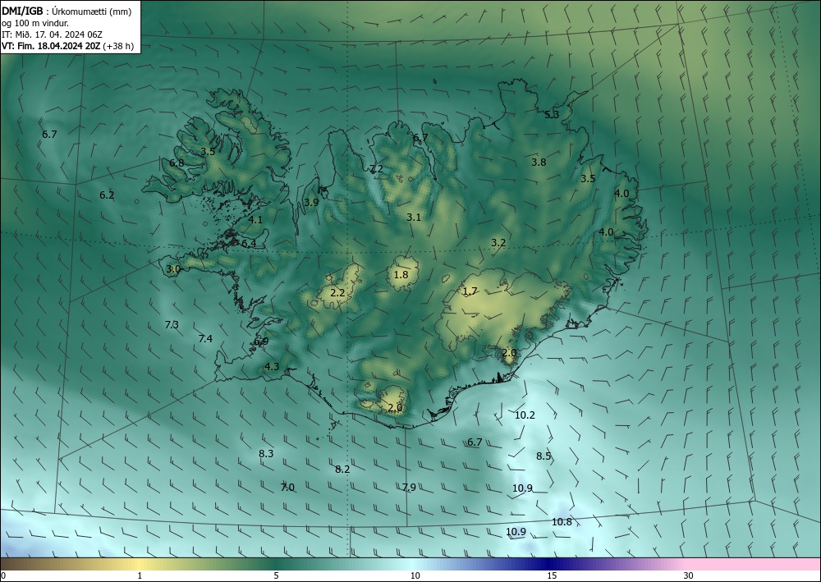
Task: Select the 6.8 value on the Westfjords
Action: coord(177,163)
